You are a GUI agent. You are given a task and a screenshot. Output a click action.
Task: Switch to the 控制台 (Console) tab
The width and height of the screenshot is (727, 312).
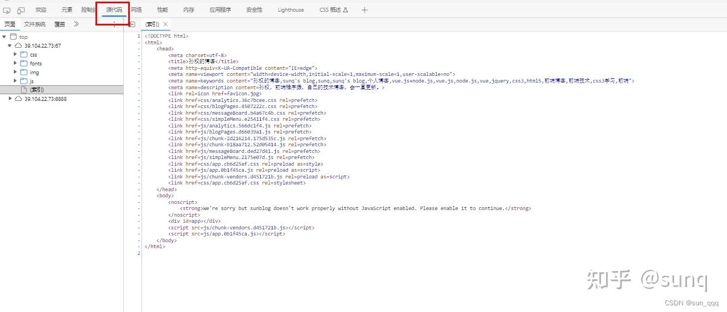coord(88,10)
